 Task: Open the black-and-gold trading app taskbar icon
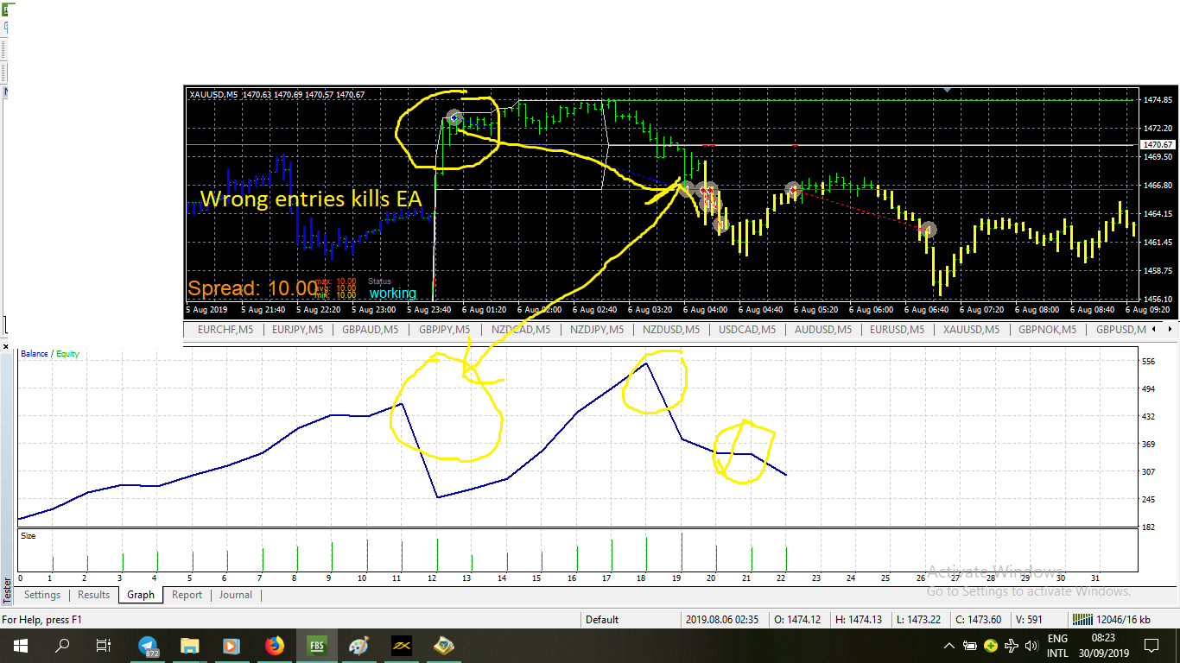[401, 646]
